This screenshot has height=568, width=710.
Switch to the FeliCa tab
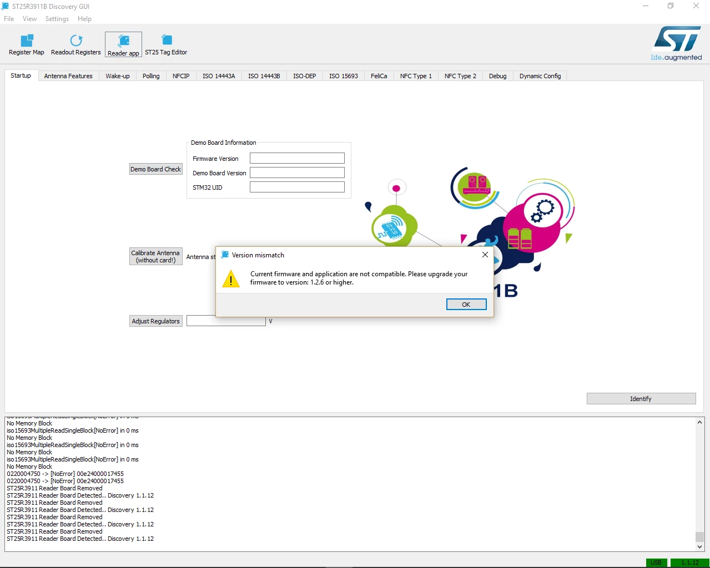(x=379, y=76)
